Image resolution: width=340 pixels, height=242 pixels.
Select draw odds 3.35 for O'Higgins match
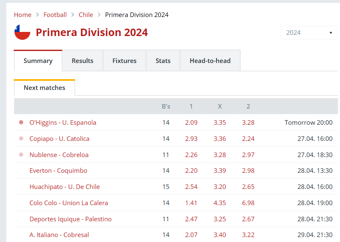pos(220,122)
